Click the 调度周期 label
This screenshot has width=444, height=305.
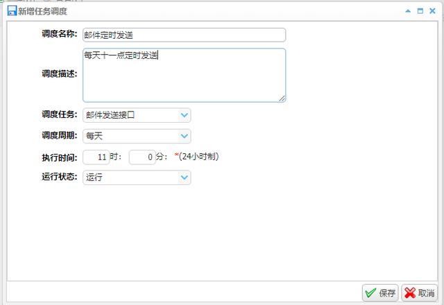(x=60, y=135)
